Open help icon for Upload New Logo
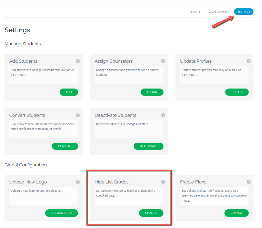Image resolution: width=262 pixels, height=228 pixels. point(78,182)
